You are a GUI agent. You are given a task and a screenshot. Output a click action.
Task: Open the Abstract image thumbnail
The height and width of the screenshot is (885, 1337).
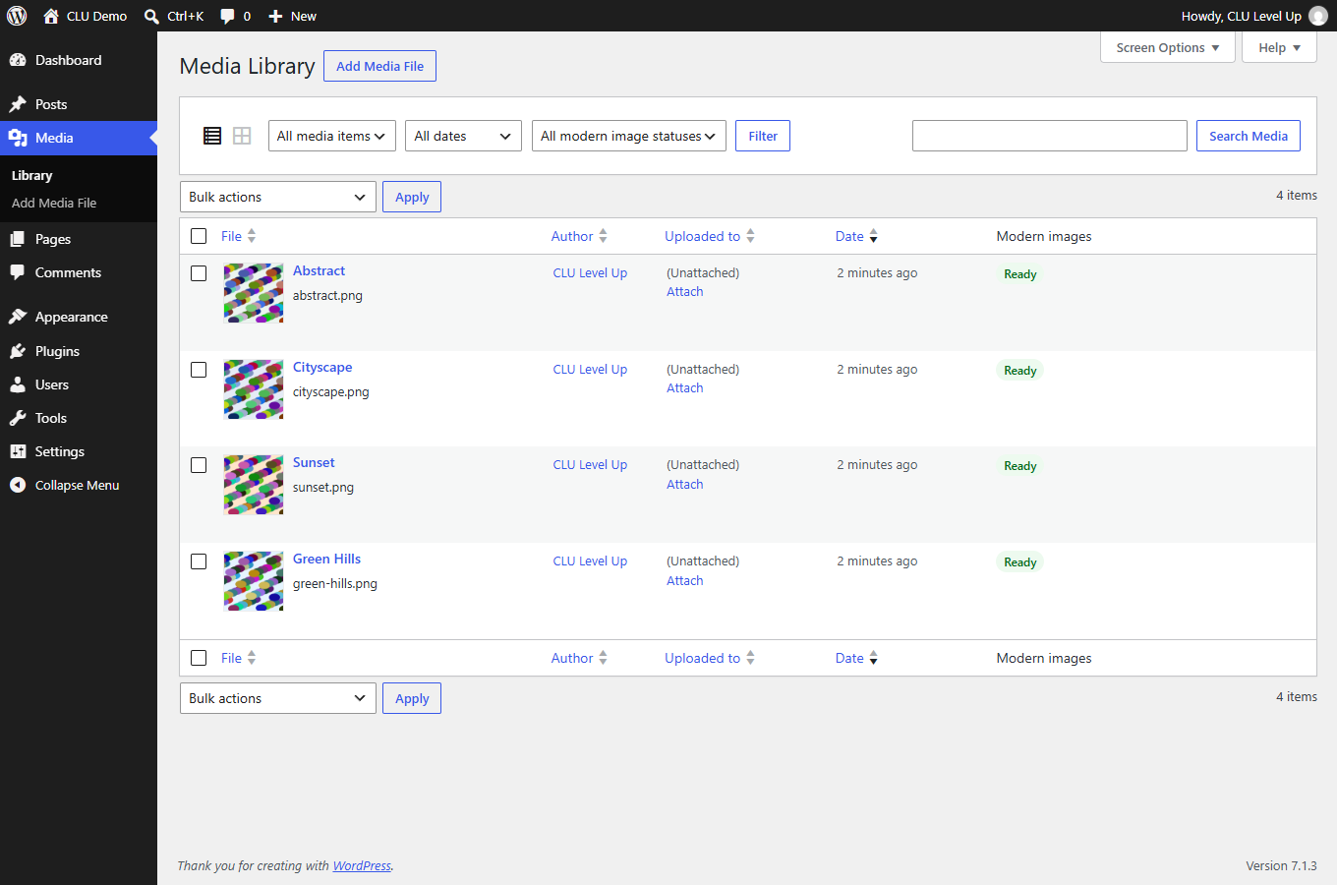point(254,293)
